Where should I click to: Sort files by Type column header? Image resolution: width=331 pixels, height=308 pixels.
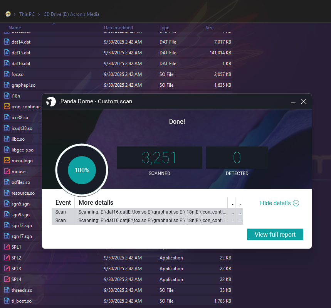click(x=164, y=28)
